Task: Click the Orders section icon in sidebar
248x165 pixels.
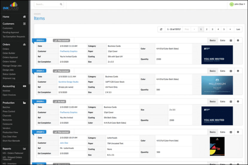Action: click(24, 44)
